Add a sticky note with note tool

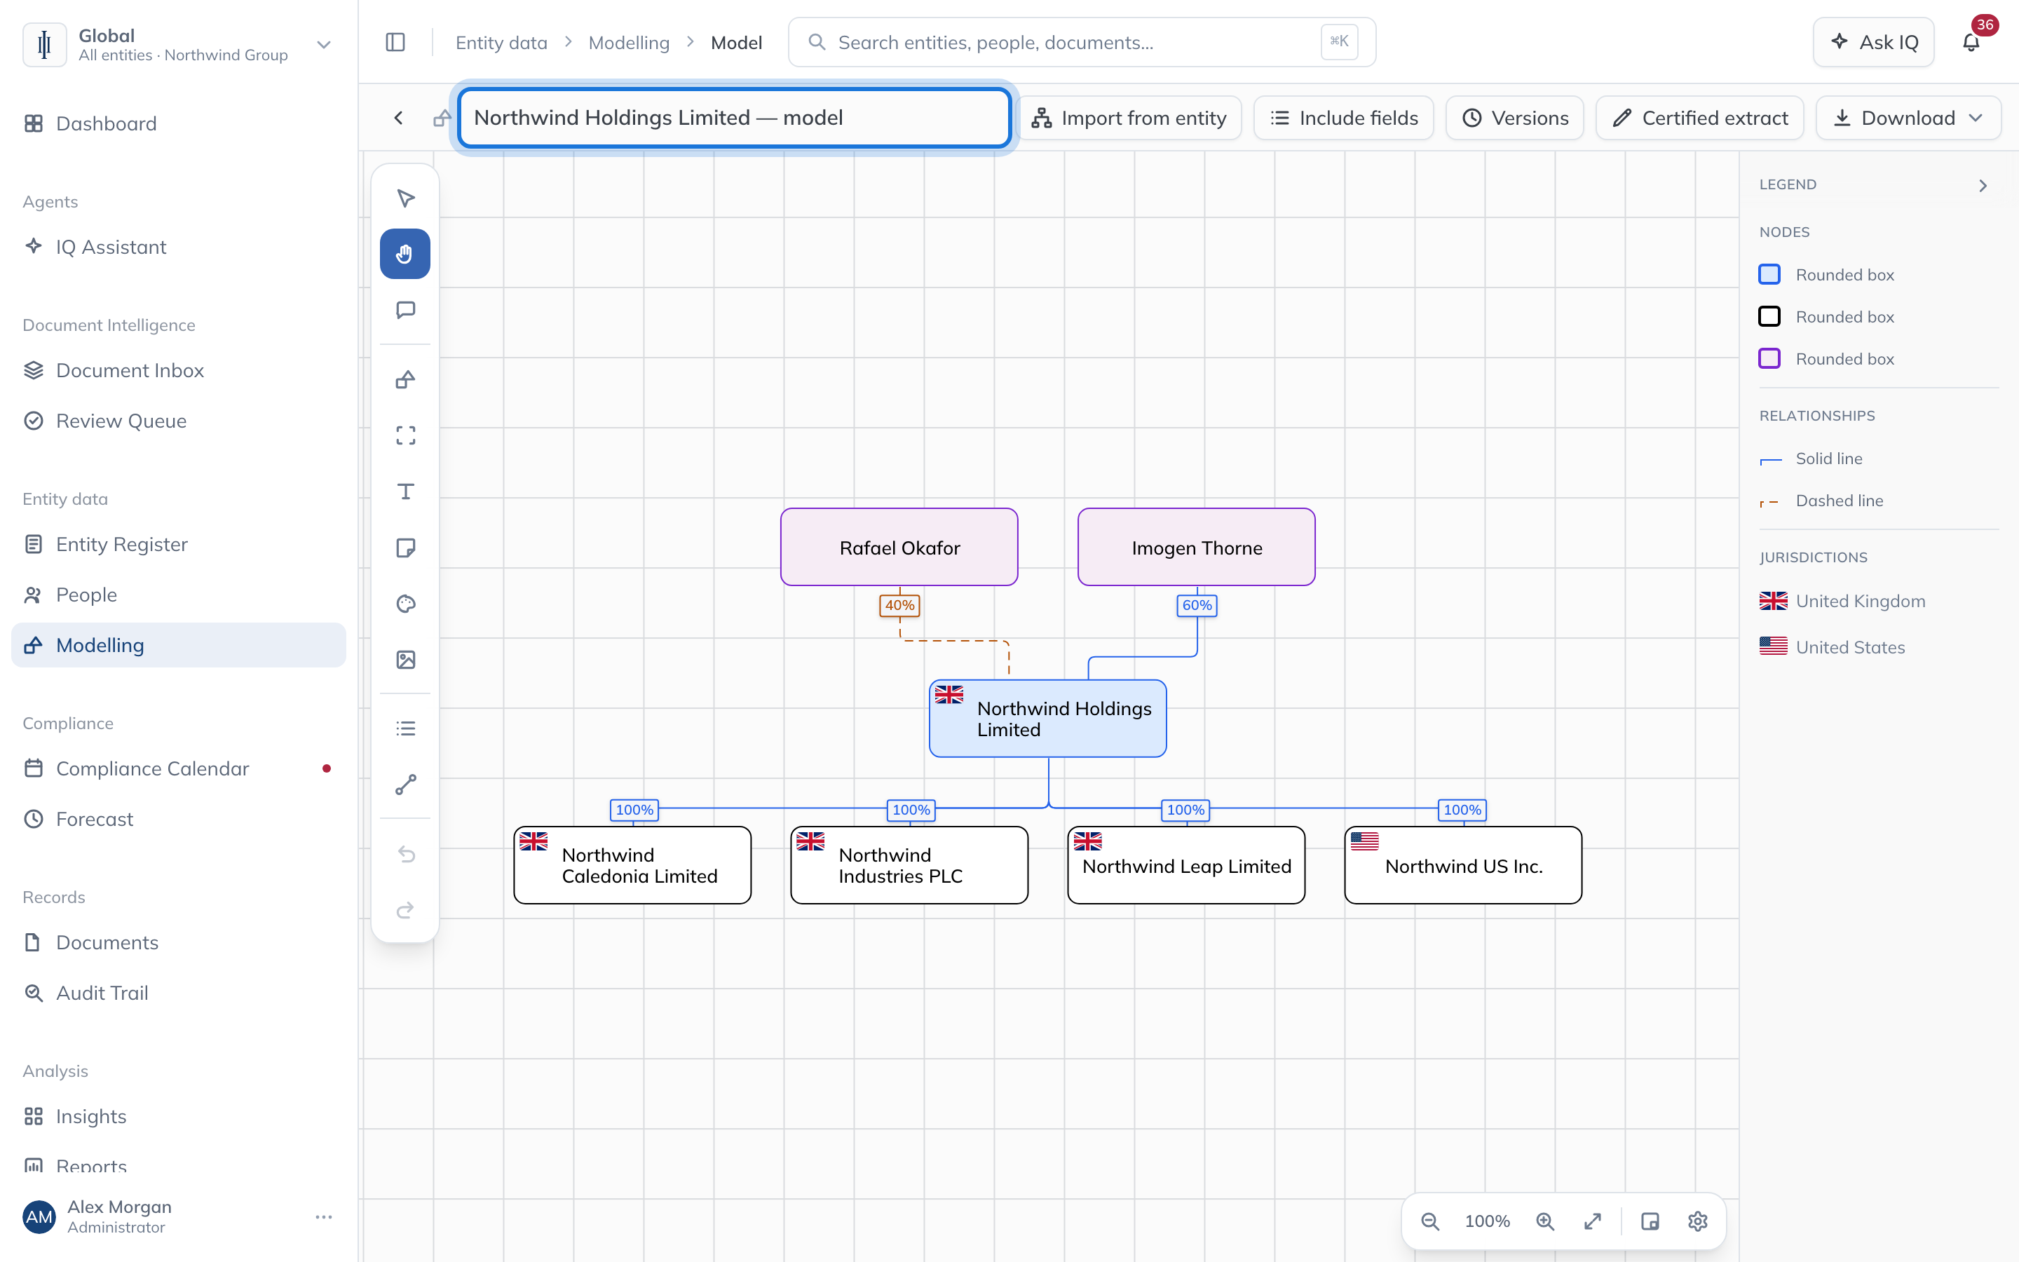(x=405, y=548)
